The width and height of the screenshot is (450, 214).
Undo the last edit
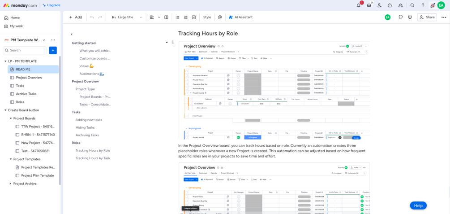pos(92,17)
